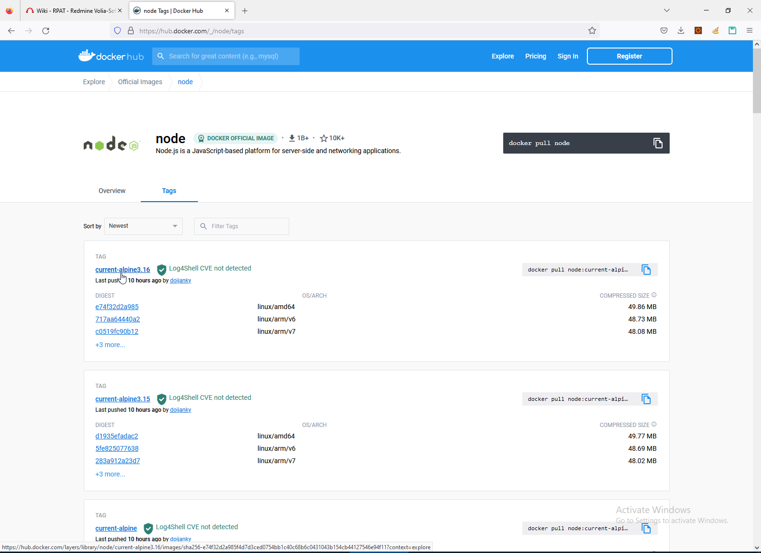This screenshot has height=553, width=761.
Task: Click the docker pull node:current-alpi… command in alpine3.16 card
Action: tap(578, 270)
